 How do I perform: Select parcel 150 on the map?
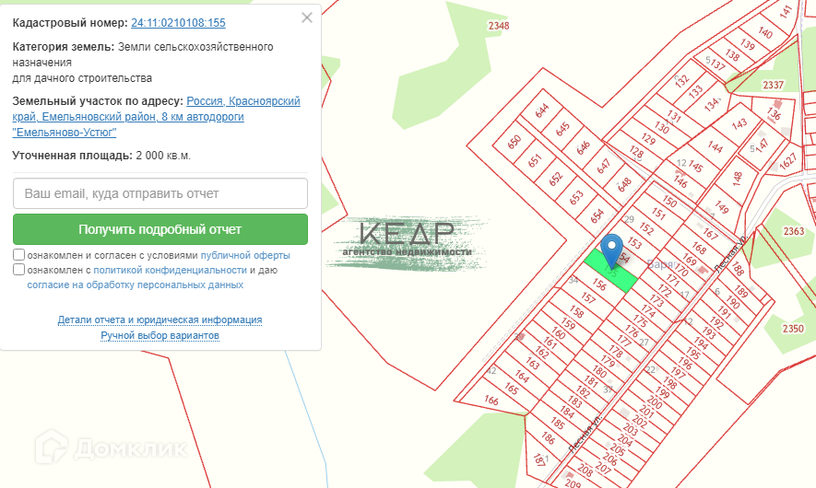669,201
